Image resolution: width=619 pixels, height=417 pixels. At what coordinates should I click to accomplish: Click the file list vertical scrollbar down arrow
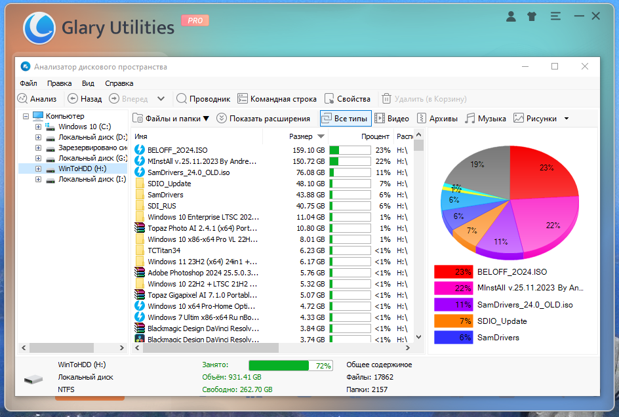419,337
